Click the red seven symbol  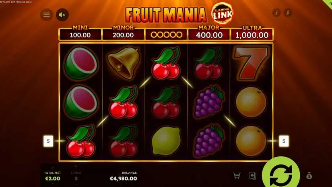(251, 63)
